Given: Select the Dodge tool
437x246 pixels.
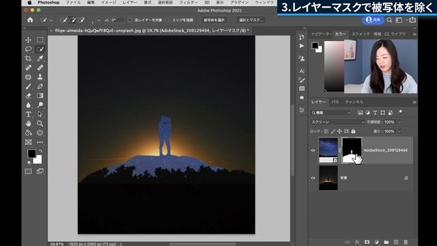Looking at the screenshot, I should [40, 105].
